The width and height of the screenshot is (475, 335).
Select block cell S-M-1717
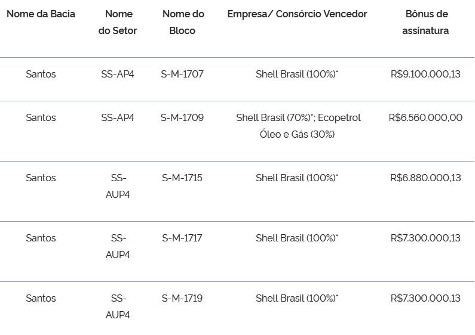(182, 238)
